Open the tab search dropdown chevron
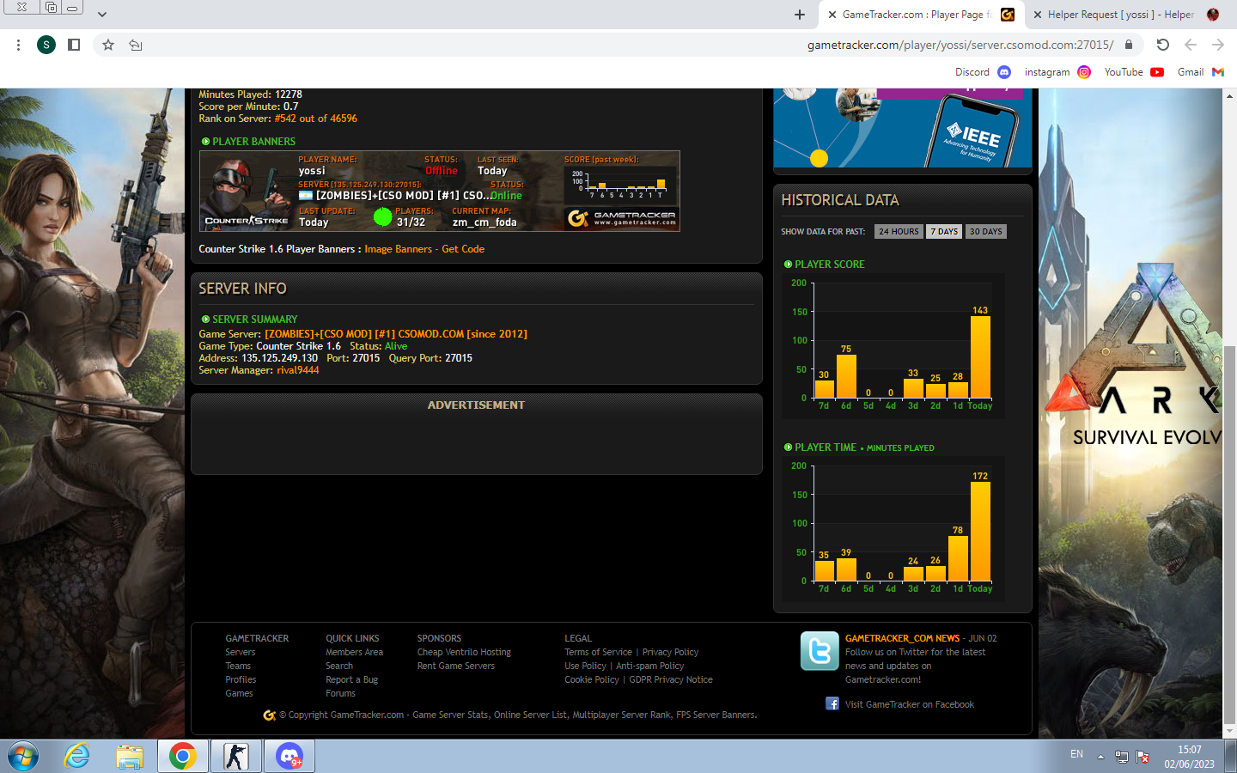This screenshot has width=1237, height=773. pos(101,15)
